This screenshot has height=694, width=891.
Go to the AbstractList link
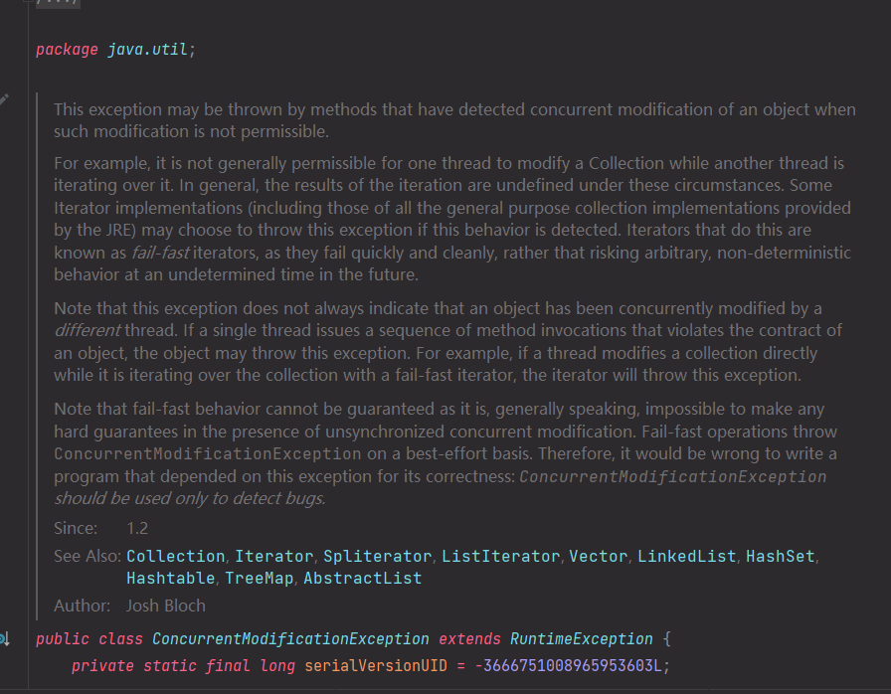[x=363, y=578]
